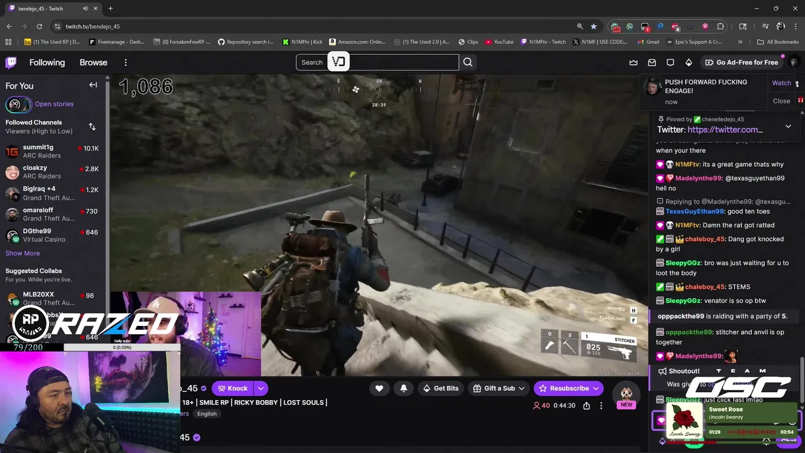
Task: Click the new-tab plus button
Action: (111, 8)
